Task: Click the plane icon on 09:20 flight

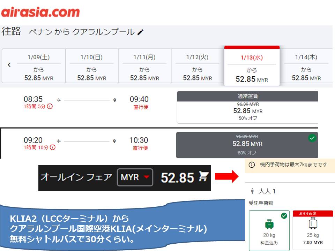Action: click(59, 141)
